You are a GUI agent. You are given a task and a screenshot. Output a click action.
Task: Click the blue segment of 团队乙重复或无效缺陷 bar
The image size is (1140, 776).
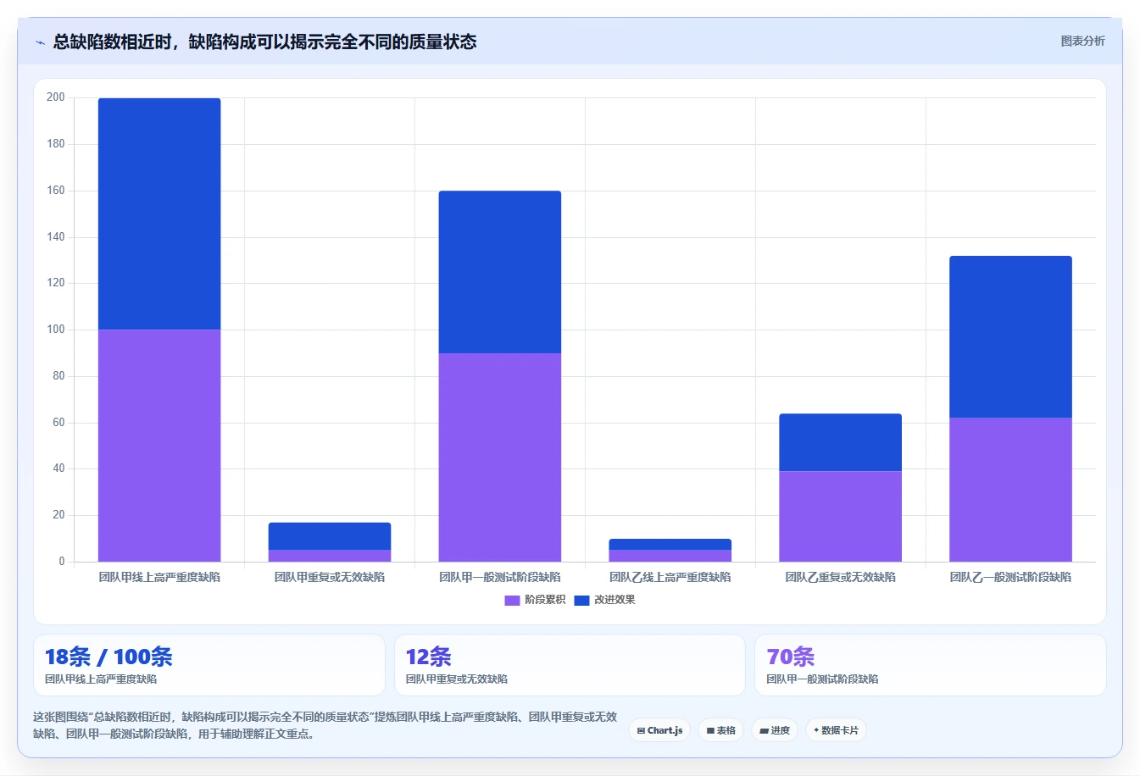(841, 442)
